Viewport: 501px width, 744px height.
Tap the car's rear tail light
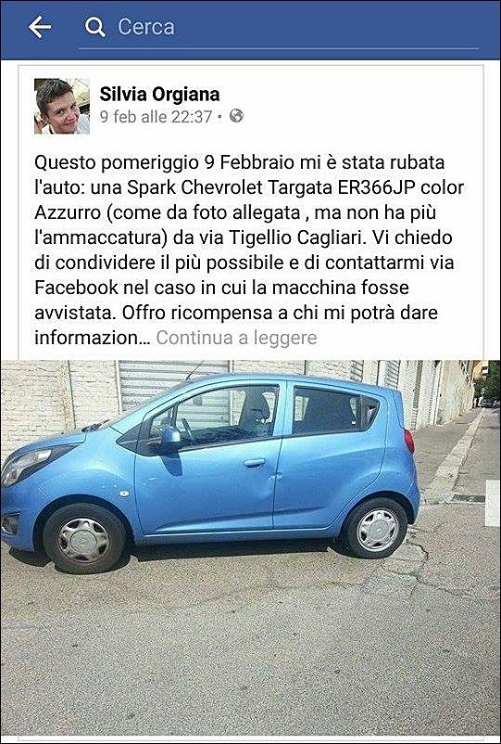409,441
